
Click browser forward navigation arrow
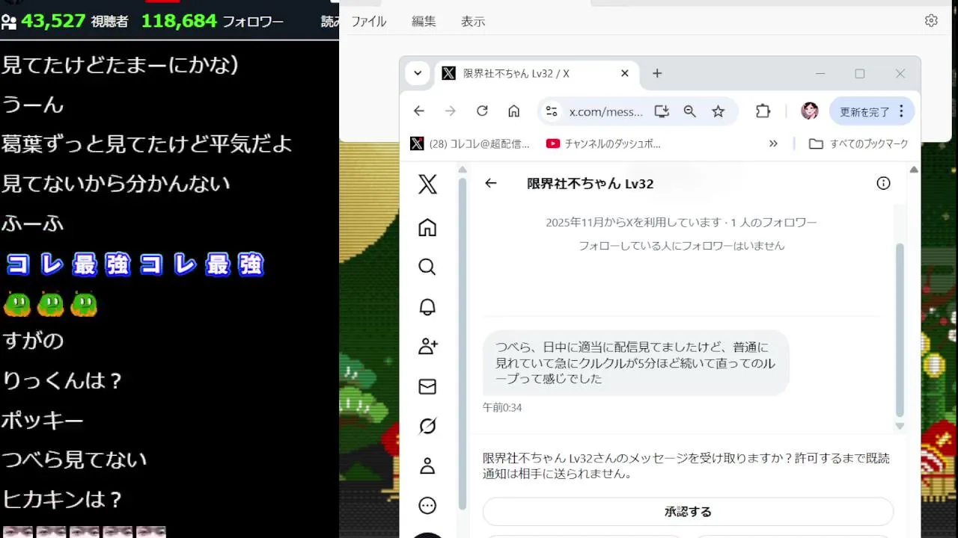click(x=451, y=111)
